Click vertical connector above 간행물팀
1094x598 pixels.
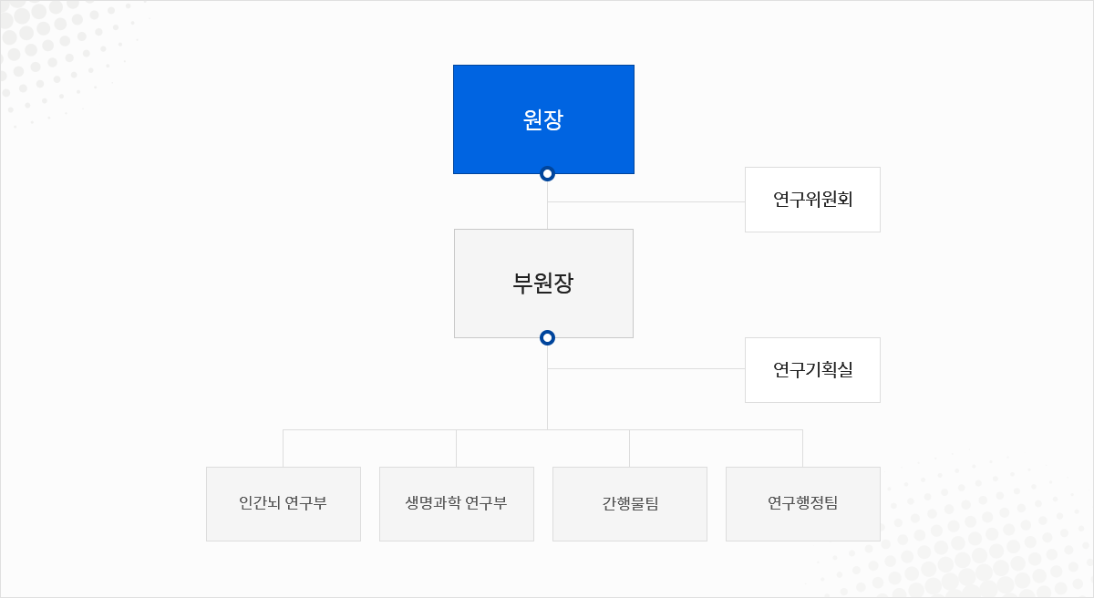click(x=630, y=448)
